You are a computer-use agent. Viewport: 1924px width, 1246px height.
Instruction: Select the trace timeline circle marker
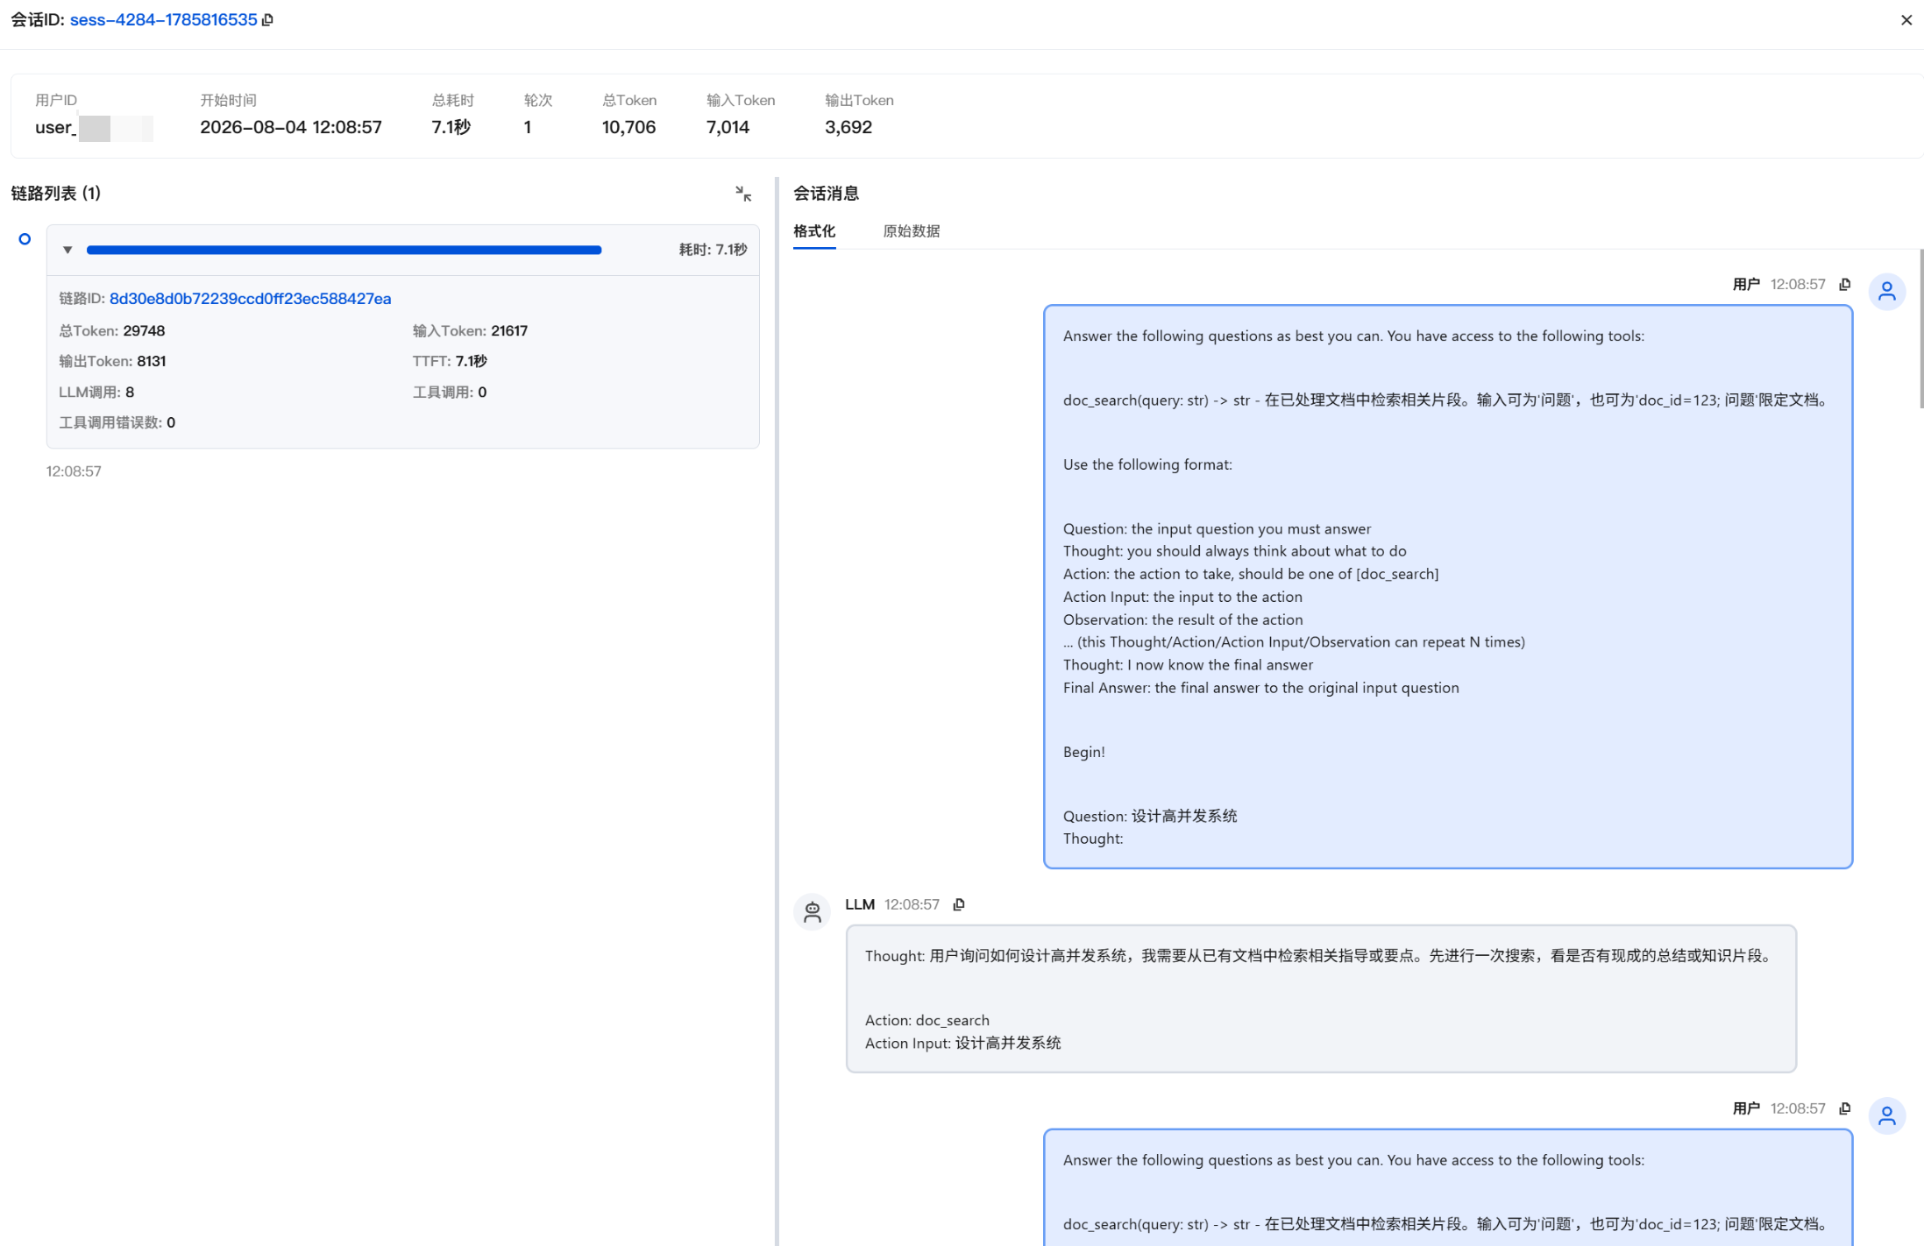(x=25, y=239)
